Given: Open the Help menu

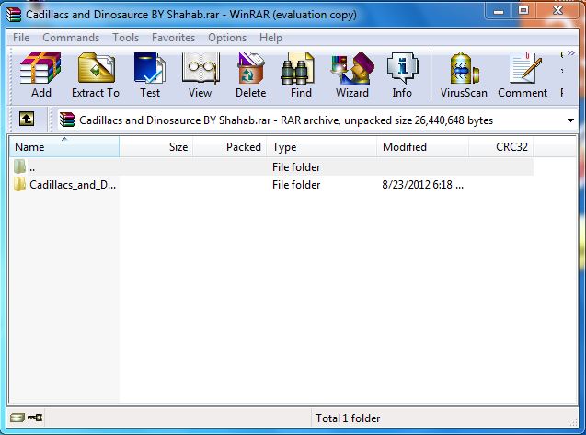Looking at the screenshot, I should coord(270,38).
